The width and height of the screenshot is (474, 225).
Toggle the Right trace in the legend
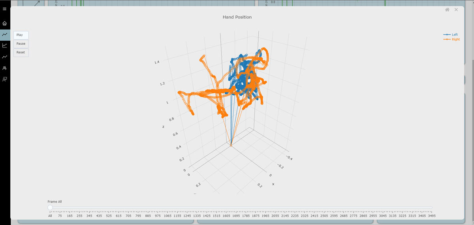tap(451, 40)
